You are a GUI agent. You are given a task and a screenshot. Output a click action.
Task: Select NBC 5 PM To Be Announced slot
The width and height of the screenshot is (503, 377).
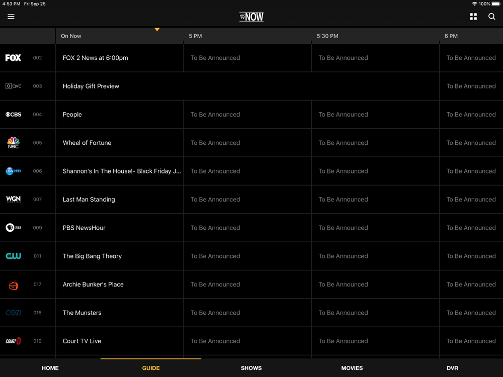pyautogui.click(x=247, y=143)
